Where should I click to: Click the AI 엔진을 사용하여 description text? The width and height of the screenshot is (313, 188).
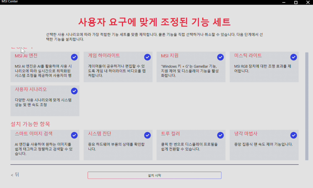coord(44,149)
